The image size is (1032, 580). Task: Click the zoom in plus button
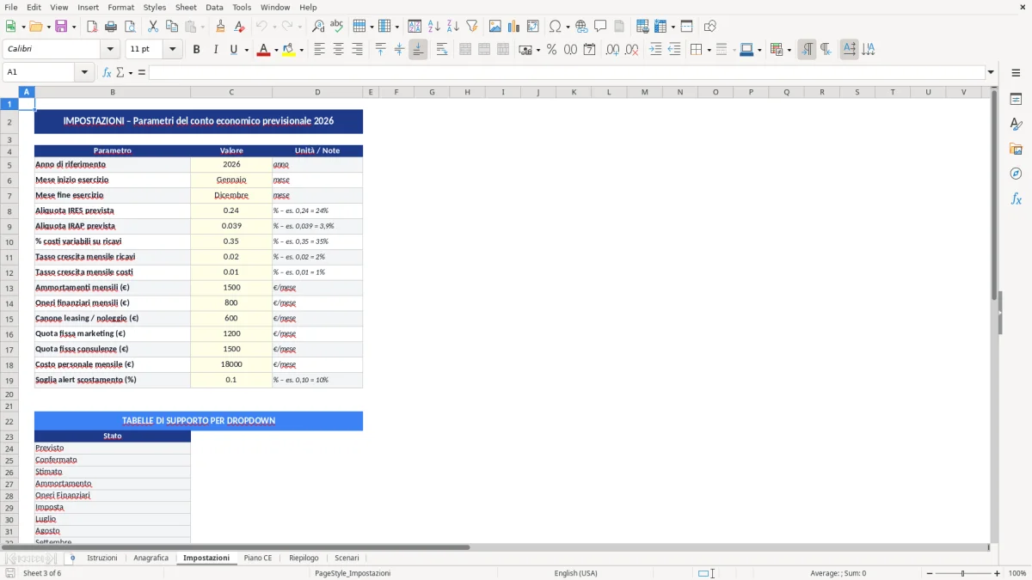tap(997, 573)
